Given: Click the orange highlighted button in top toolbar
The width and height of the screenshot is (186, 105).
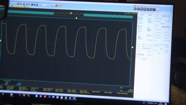Looking at the screenshot, I should 59,6.
